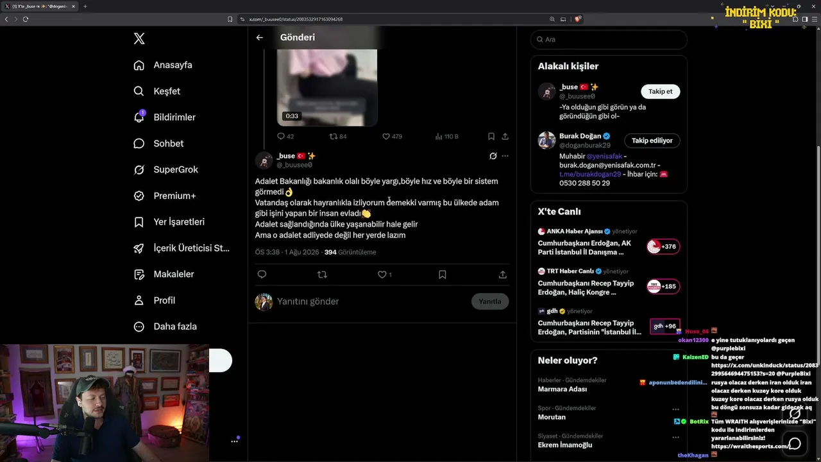Bookmark this page in the address bar
The image size is (821, 462).
coord(230,19)
